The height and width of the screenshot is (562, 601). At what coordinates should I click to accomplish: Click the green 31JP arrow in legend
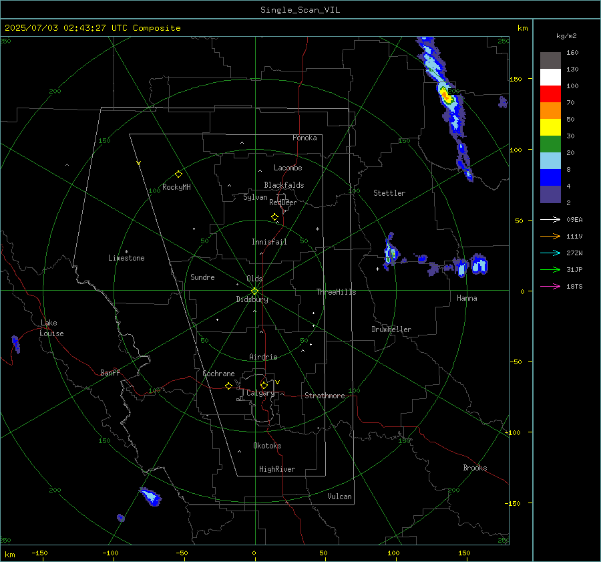tap(550, 270)
